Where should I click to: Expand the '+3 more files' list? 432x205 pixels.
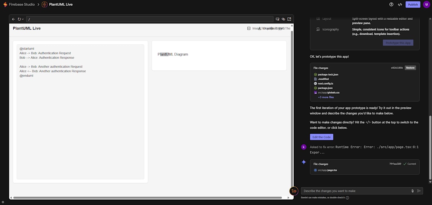tap(326, 97)
